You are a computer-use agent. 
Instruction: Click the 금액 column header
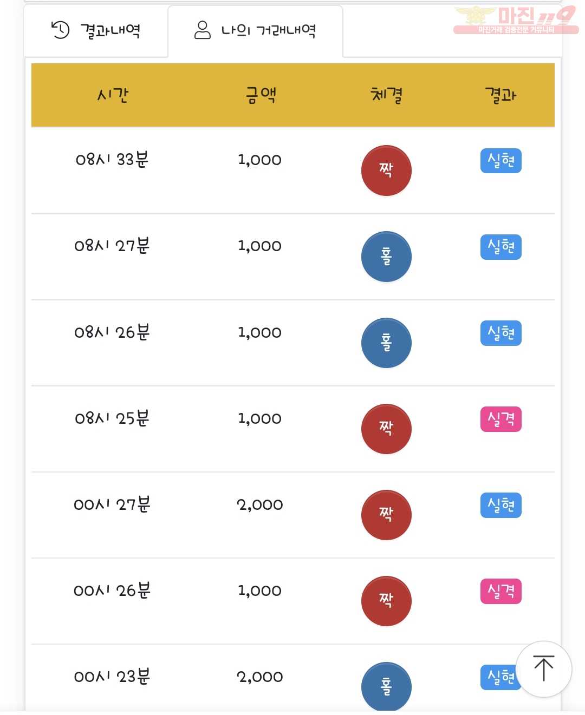click(x=261, y=95)
